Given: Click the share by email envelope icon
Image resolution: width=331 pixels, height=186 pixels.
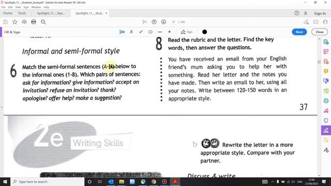Looking at the screenshot, I should (x=316, y=22).
